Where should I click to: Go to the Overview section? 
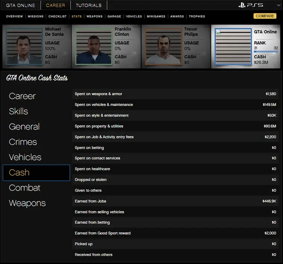tap(15, 16)
